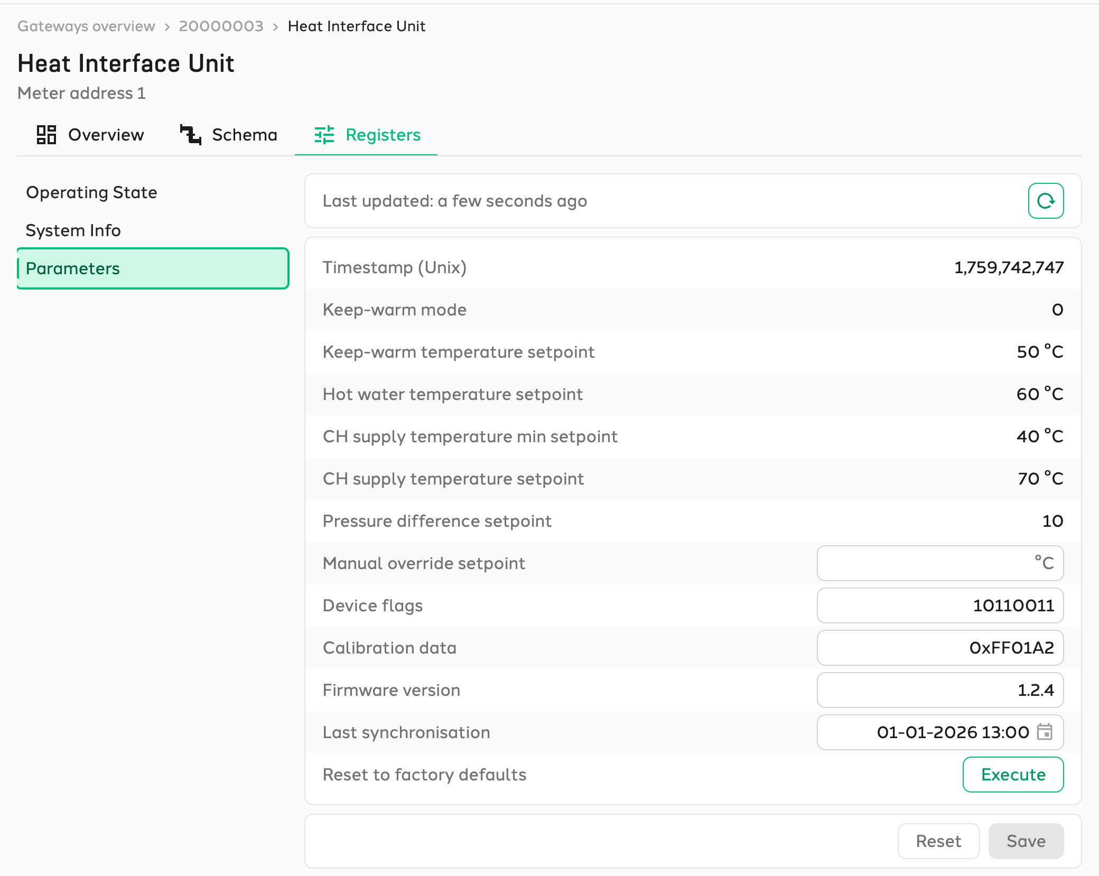The image size is (1099, 876).
Task: Click 'Last updated: a few seconds ago' text
Action: (x=455, y=201)
